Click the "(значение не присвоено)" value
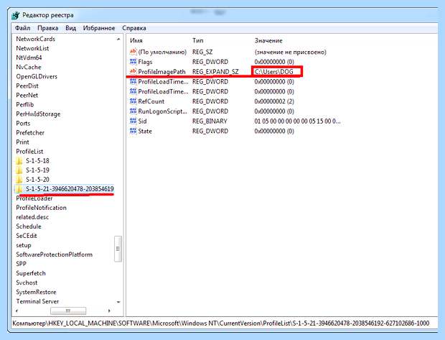The width and height of the screenshot is (445, 340). click(x=291, y=52)
